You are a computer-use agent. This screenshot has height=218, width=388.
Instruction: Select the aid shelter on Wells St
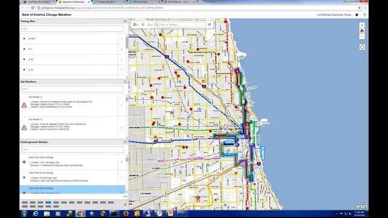69,128
